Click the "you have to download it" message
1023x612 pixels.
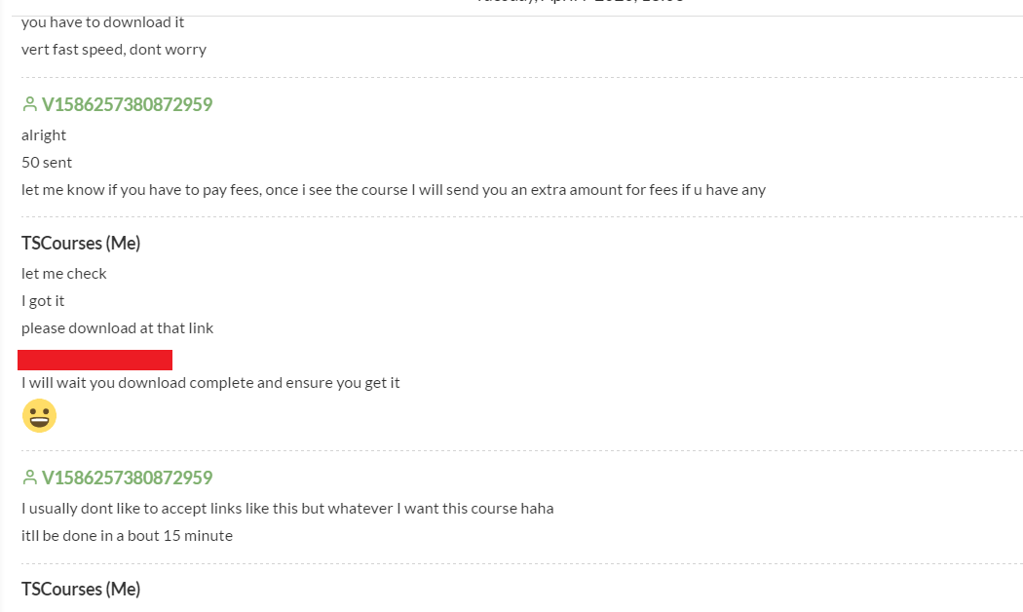[x=102, y=21]
